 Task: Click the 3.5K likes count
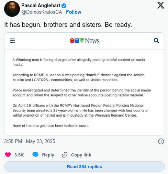19,155
